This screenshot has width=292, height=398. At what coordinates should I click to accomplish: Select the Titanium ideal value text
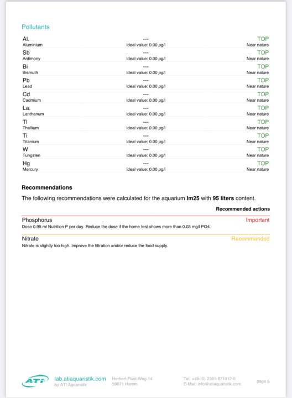(x=146, y=142)
